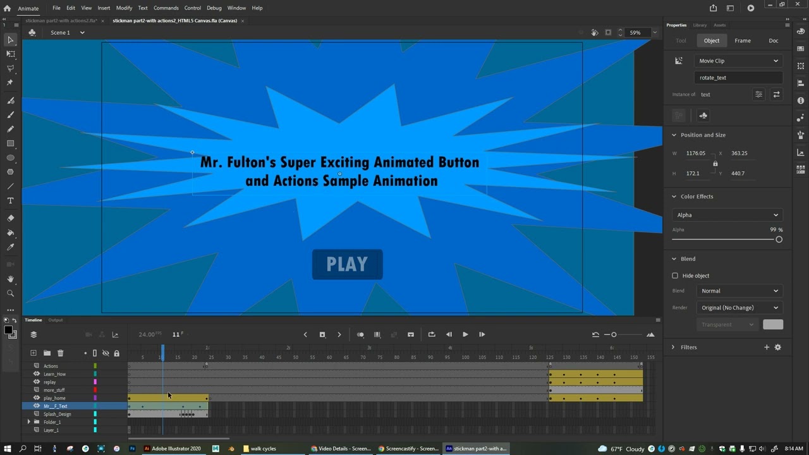Adjust the timeline zoom slider
809x455 pixels.
(x=614, y=334)
